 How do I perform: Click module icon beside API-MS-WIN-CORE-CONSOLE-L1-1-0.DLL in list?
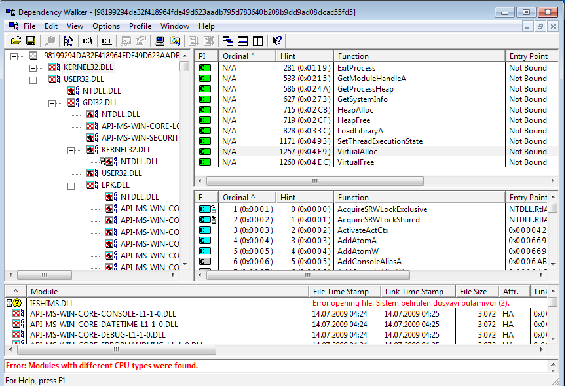(x=18, y=313)
